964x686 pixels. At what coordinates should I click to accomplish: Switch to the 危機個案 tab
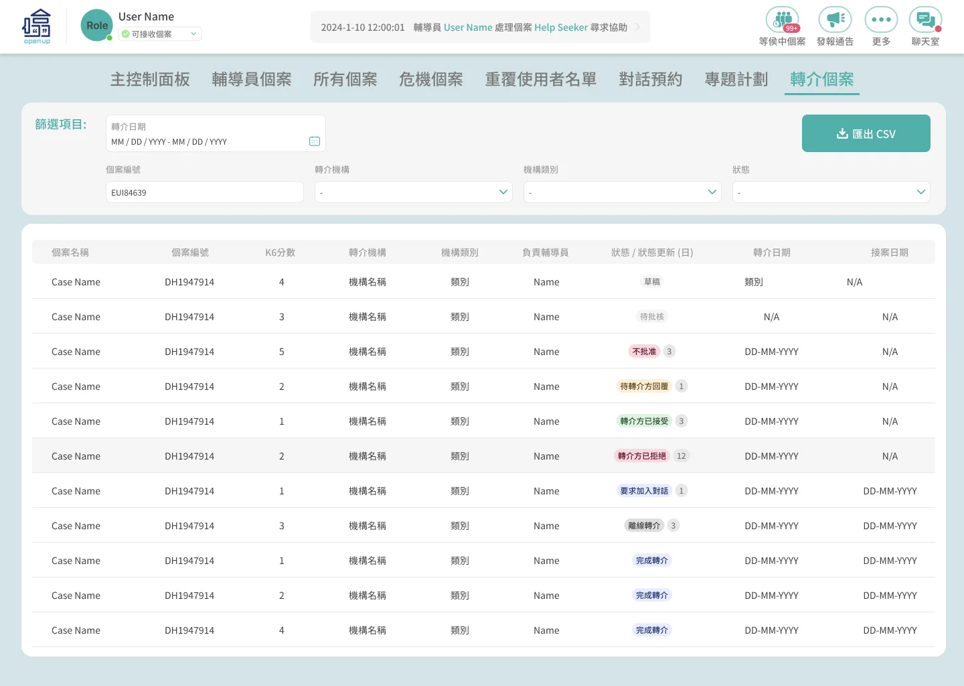pos(431,80)
